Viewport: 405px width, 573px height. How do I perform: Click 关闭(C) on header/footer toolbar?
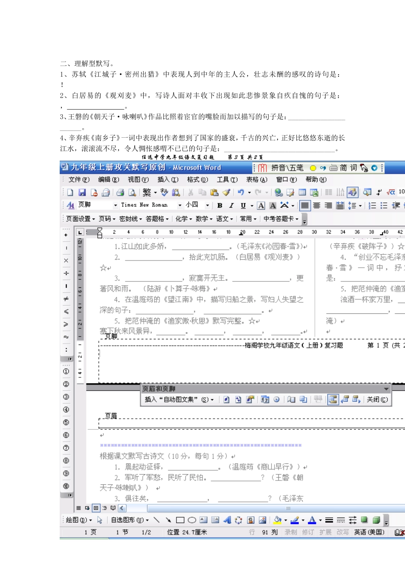point(377,399)
